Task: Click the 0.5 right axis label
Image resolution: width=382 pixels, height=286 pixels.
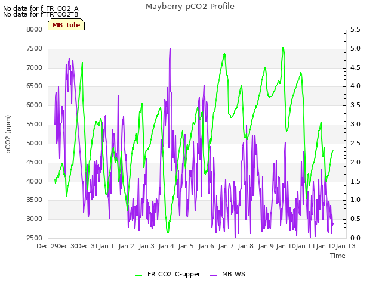Action: pos(355,219)
